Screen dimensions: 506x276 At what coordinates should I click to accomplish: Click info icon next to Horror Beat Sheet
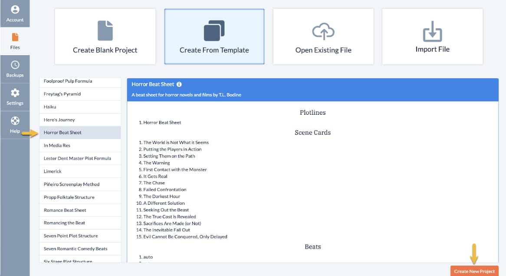pyautogui.click(x=179, y=84)
